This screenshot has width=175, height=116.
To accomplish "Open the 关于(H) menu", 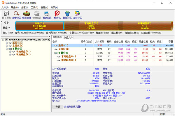I will coord(54,8).
